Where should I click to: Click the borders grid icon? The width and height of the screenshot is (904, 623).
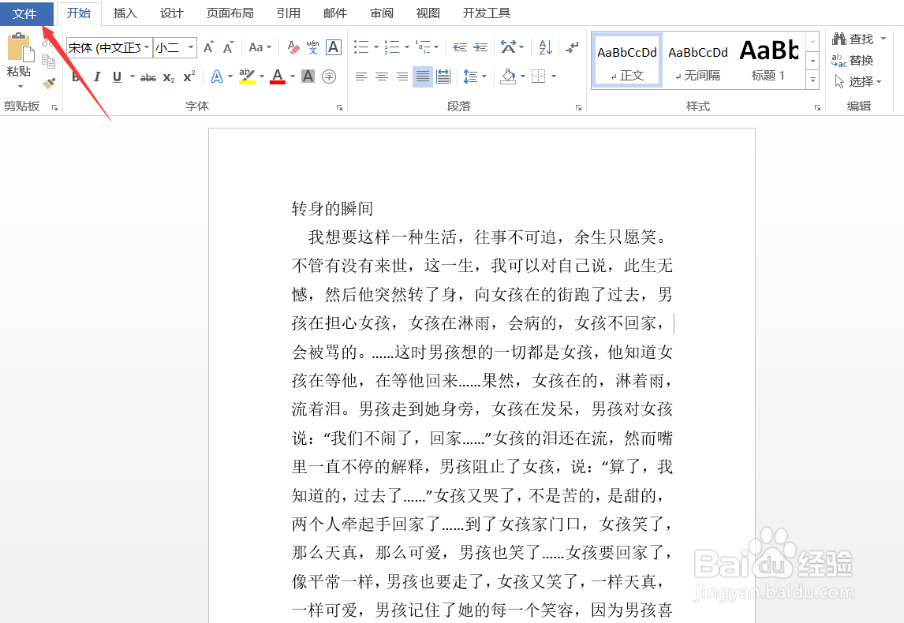pyautogui.click(x=539, y=76)
